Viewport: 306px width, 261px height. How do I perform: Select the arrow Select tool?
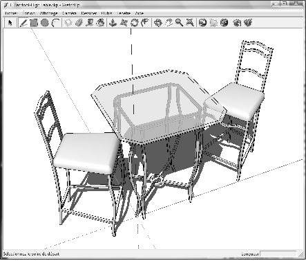(10, 23)
